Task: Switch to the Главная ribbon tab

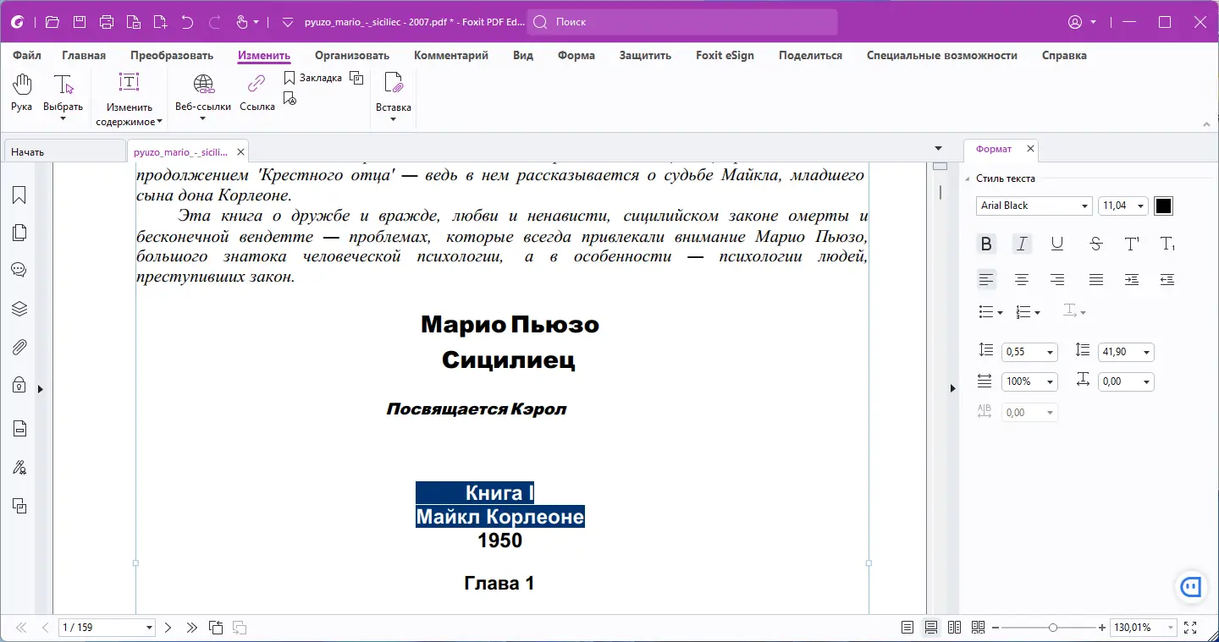Action: click(x=84, y=55)
